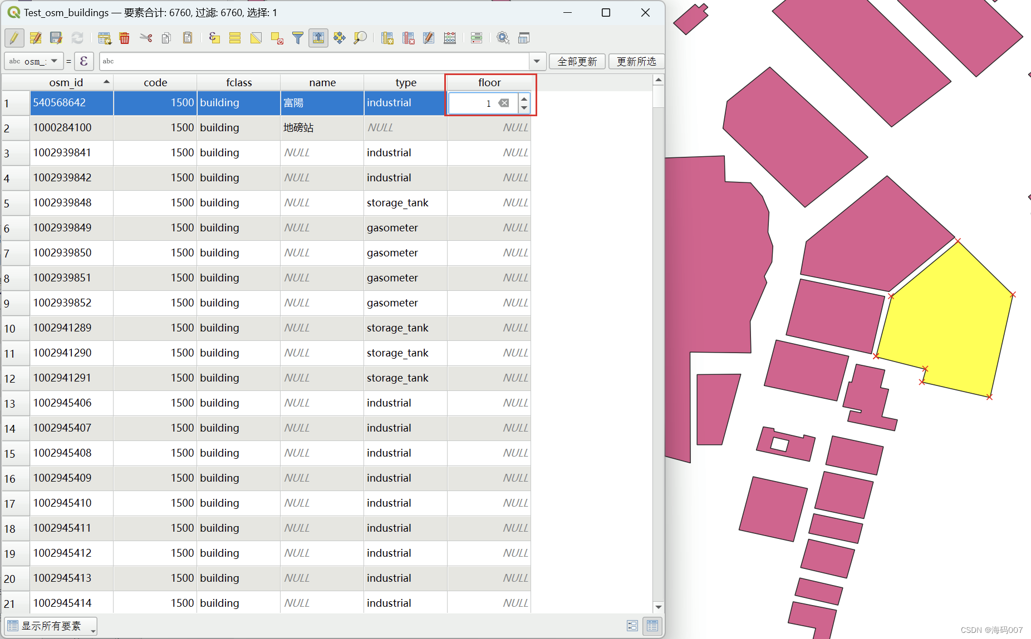Copy selected rows to clipboard icon
The height and width of the screenshot is (639, 1031).
coord(166,38)
